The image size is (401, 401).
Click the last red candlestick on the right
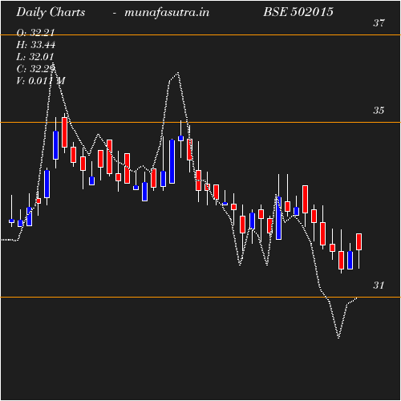[358, 241]
